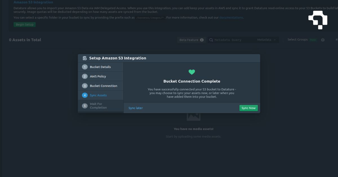338x177 pixels.
Task: Click the Bucket Connection Complete heading
Action: (192, 81)
